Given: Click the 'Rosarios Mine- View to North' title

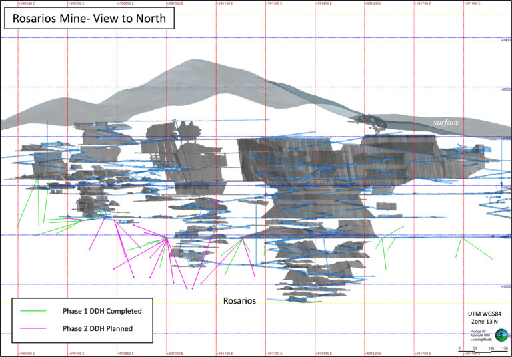Looking at the screenshot, I should click(90, 18).
